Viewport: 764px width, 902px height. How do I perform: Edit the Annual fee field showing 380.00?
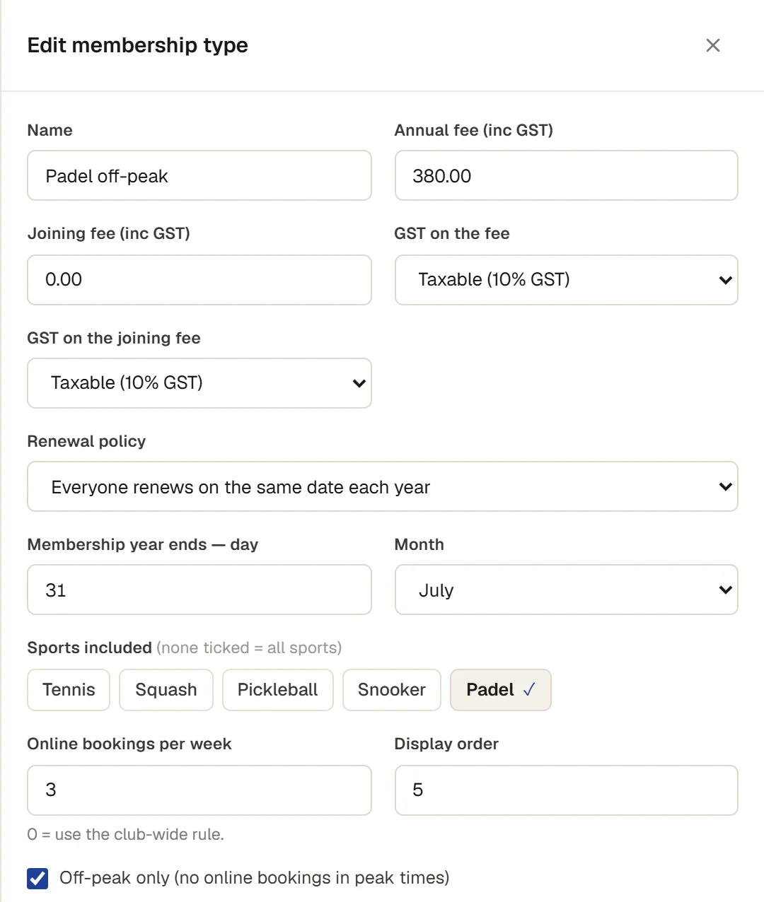566,175
